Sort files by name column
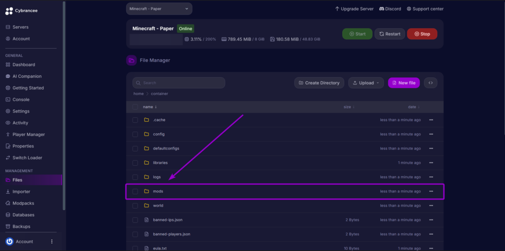The height and width of the screenshot is (251, 505). pos(150,107)
